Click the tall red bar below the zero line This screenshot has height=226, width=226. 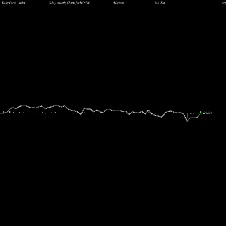click(187, 115)
